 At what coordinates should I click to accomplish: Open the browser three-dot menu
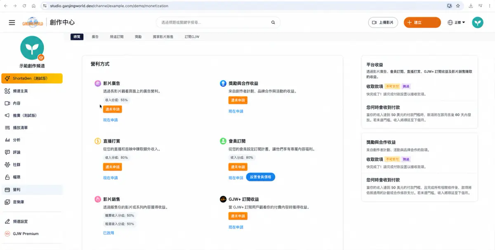489,6
